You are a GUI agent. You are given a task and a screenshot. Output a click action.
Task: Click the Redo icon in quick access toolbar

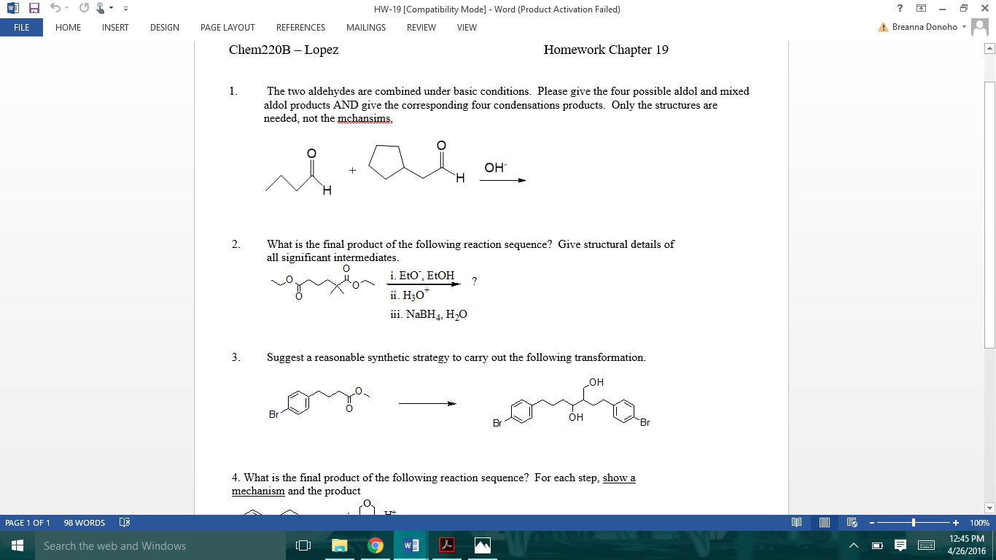click(85, 7)
